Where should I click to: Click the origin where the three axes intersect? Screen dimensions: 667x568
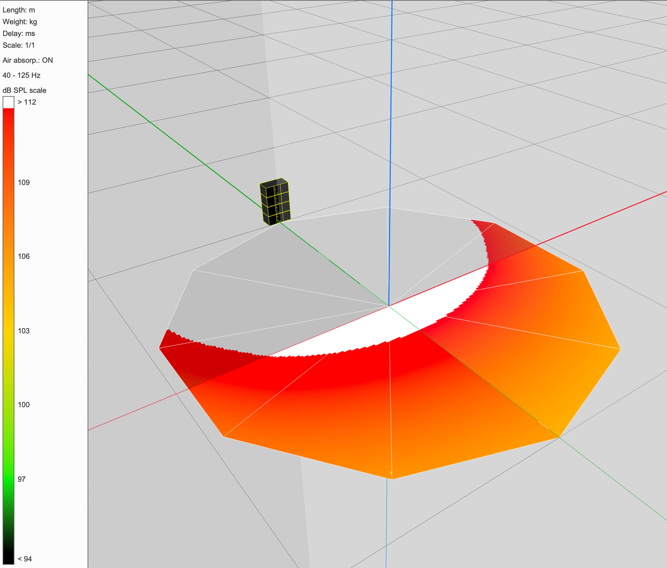click(x=389, y=306)
